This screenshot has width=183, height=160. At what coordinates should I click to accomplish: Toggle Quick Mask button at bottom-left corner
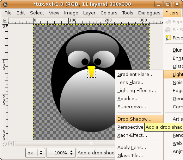(5, 144)
